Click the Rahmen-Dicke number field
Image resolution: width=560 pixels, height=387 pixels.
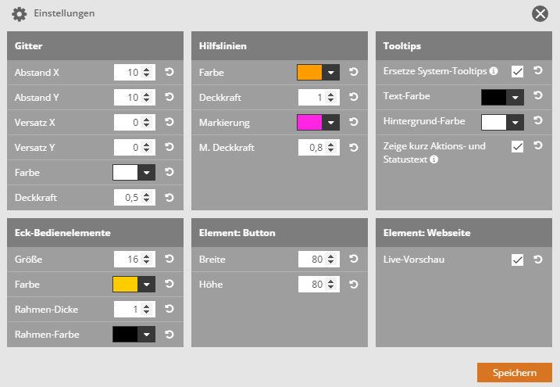click(127, 310)
